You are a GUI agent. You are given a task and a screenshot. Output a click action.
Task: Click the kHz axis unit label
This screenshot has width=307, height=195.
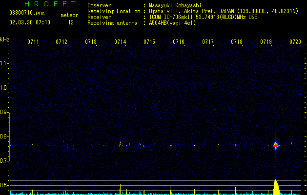pyautogui.click(x=4, y=39)
